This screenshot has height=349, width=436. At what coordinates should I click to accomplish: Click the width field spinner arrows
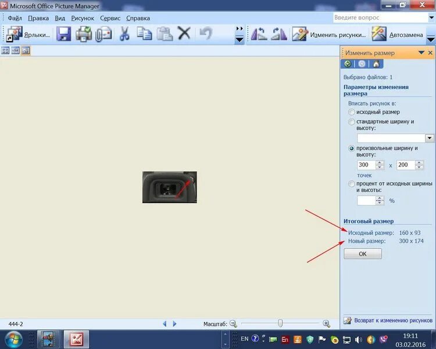coord(380,165)
